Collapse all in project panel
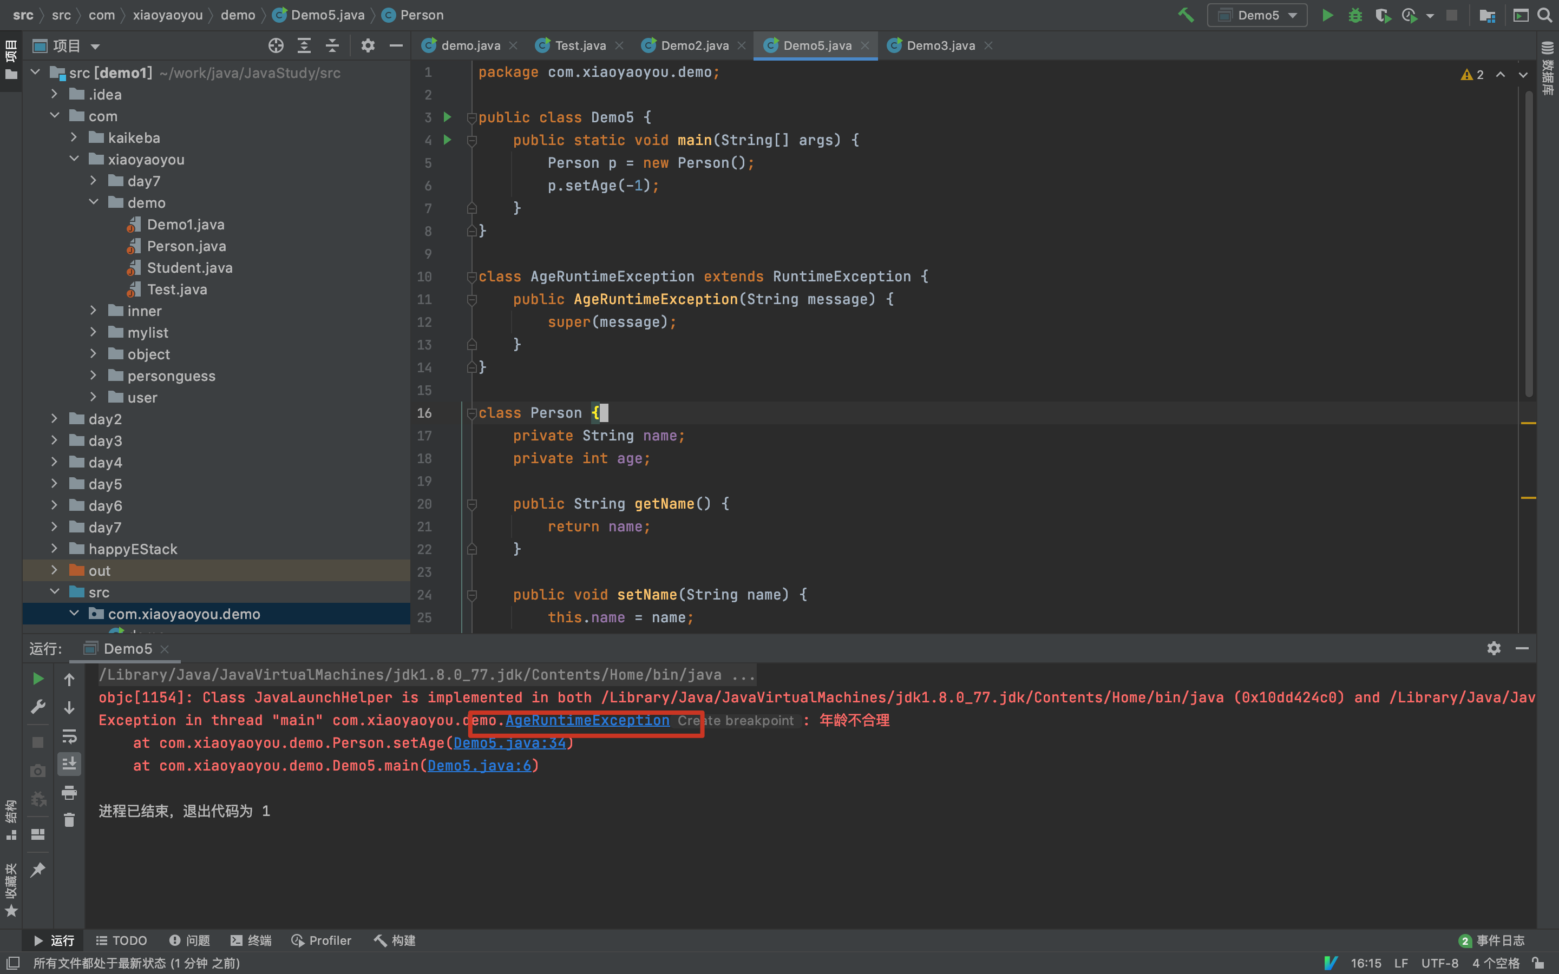The image size is (1559, 974). [332, 45]
